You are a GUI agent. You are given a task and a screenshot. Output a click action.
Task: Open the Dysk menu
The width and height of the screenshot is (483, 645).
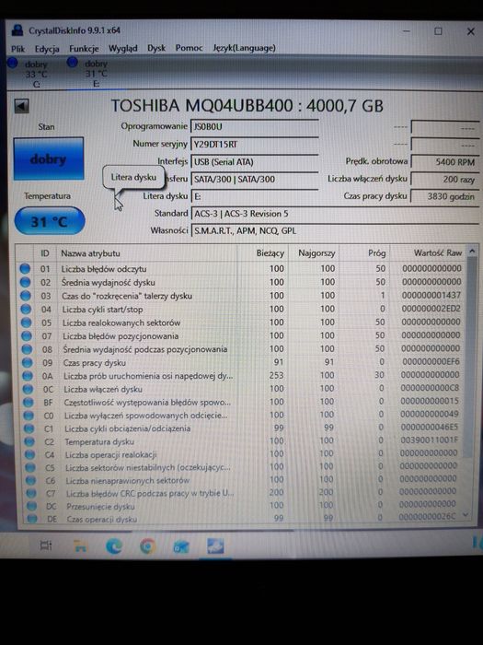[156, 48]
